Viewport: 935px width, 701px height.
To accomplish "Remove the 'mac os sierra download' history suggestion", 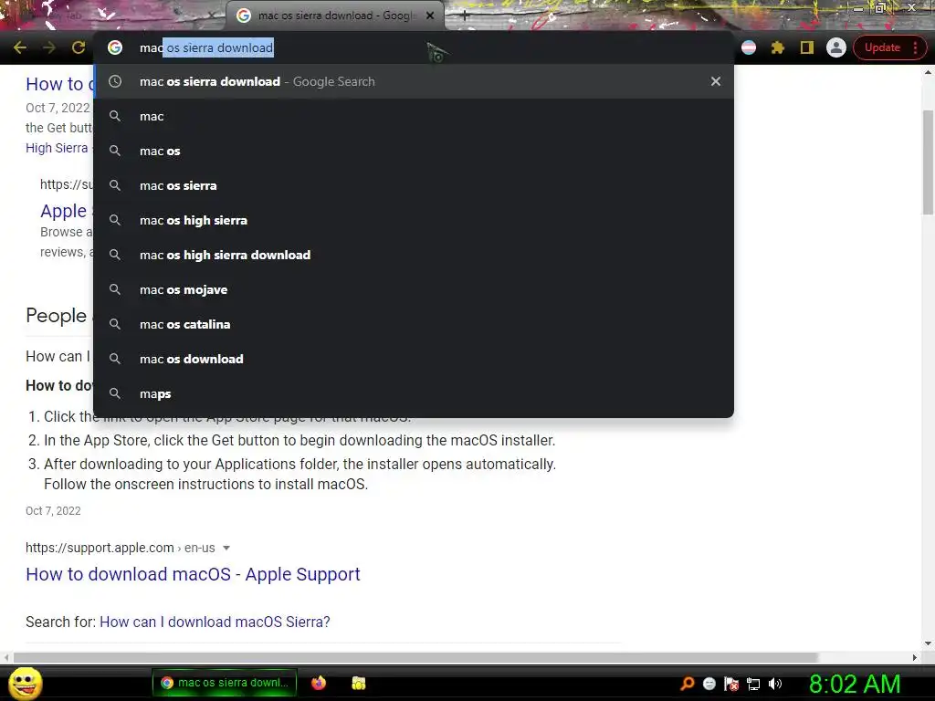I will click(716, 81).
